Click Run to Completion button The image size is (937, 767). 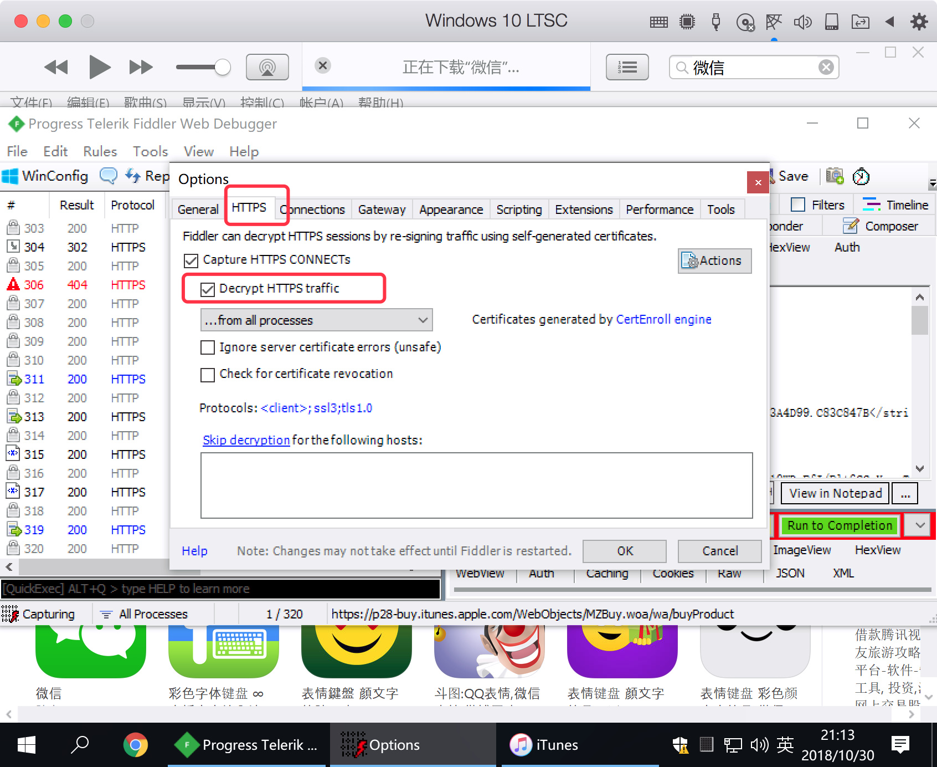(840, 525)
